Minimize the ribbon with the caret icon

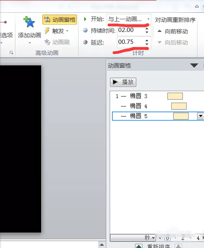(197, 6)
